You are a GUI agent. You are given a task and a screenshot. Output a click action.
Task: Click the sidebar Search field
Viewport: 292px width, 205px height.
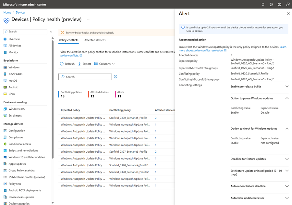tap(25, 32)
